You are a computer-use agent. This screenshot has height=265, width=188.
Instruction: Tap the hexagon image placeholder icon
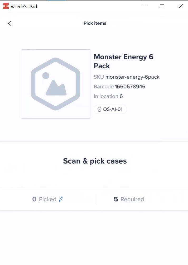pyautogui.click(x=56, y=84)
